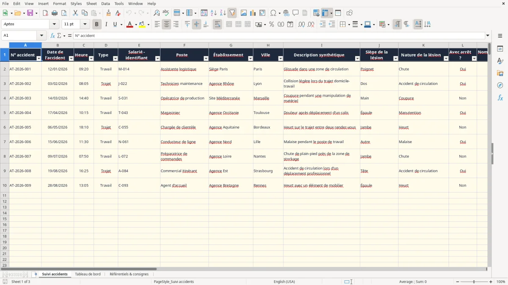Toggle Italic formatting
This screenshot has height=285, width=508.
tap(106, 24)
